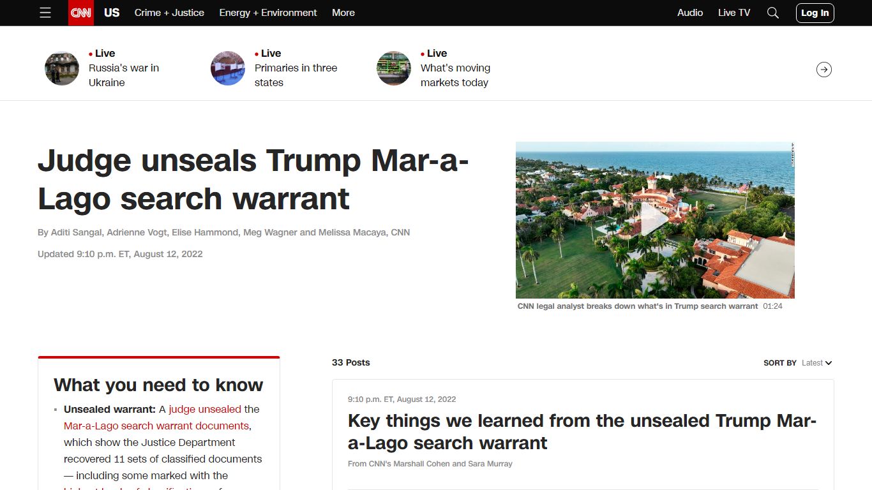This screenshot has width=872, height=490.
Task: Click 'From CNN's Marshall Cohen and Sara Murray'
Action: point(430,464)
